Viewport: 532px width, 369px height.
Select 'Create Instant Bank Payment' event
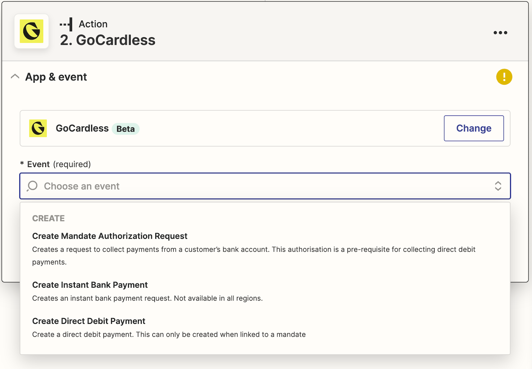pos(90,285)
